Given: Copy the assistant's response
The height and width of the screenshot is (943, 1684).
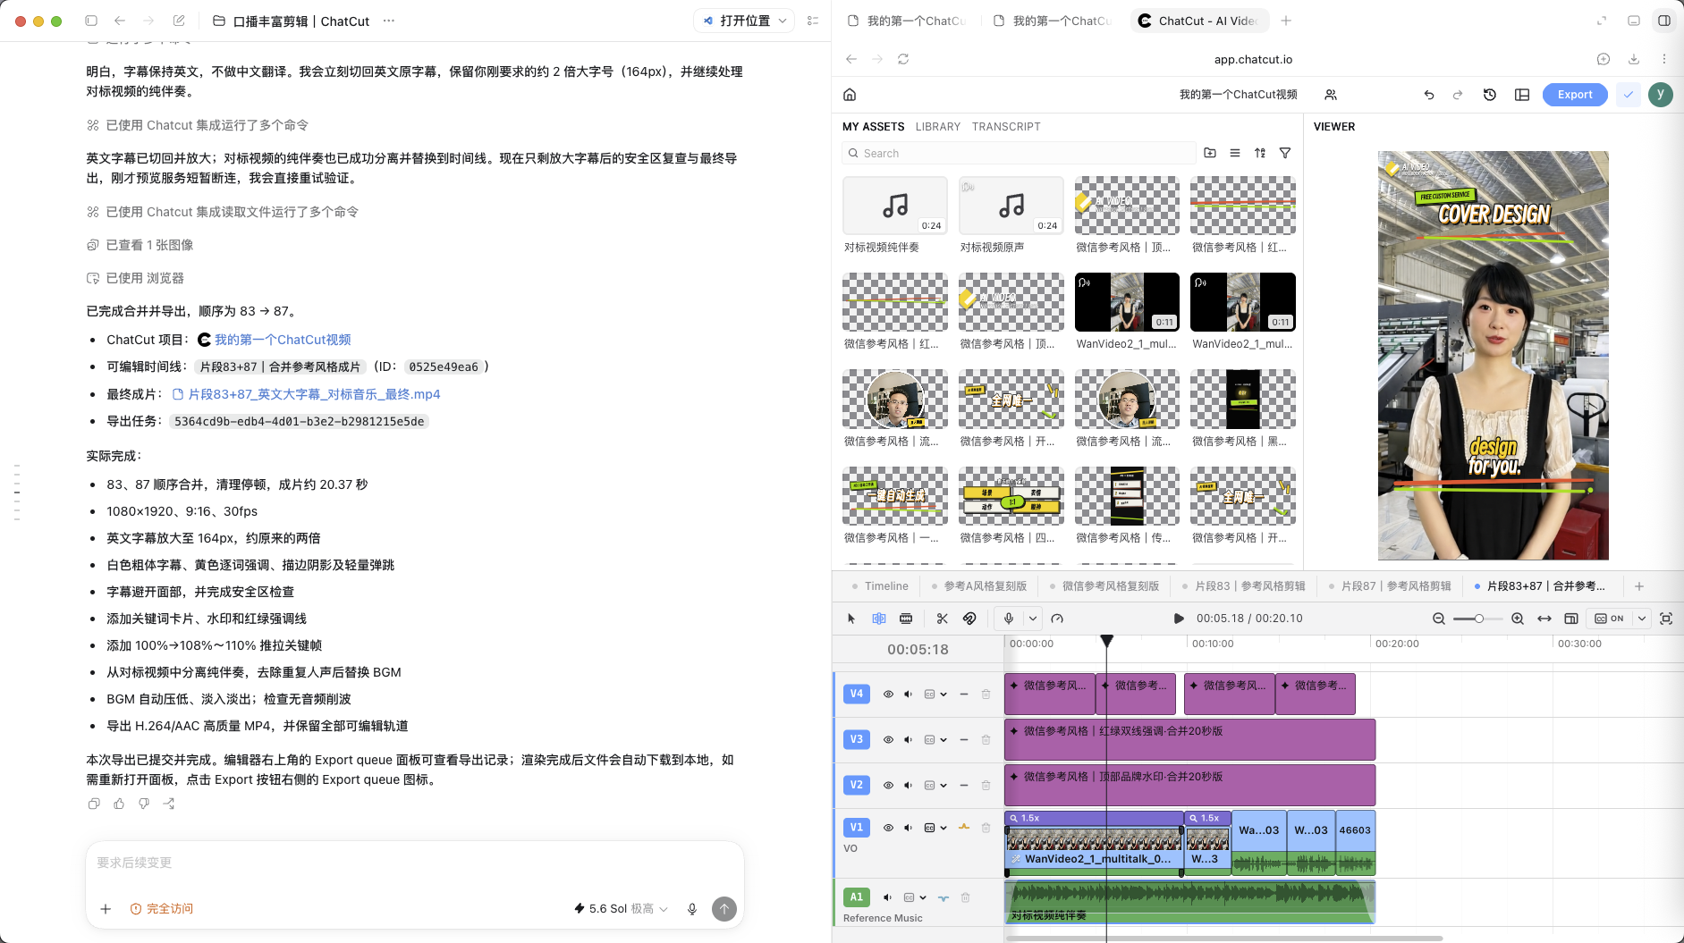Looking at the screenshot, I should click(x=94, y=804).
